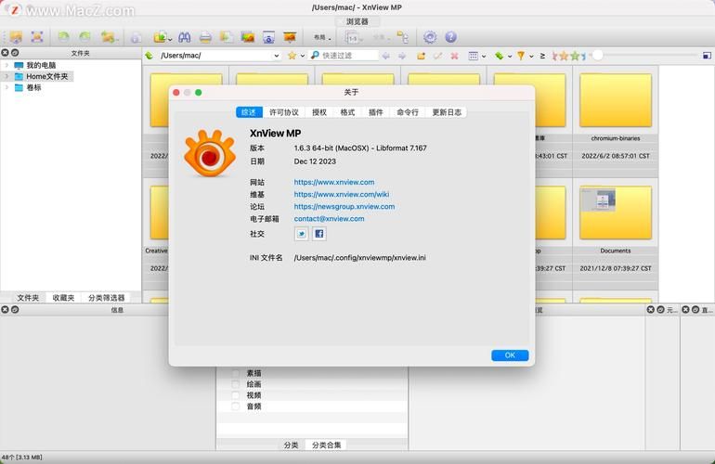This screenshot has width=715, height=464.
Task: Click the green tag filter icon
Action: [x=500, y=56]
